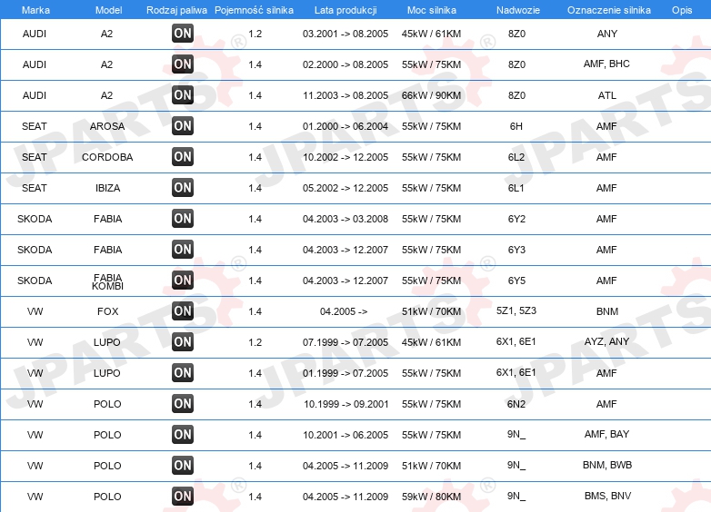The height and width of the screenshot is (512, 711).
Task: Select the engine code 'BMS, BNV'
Action: (x=607, y=497)
